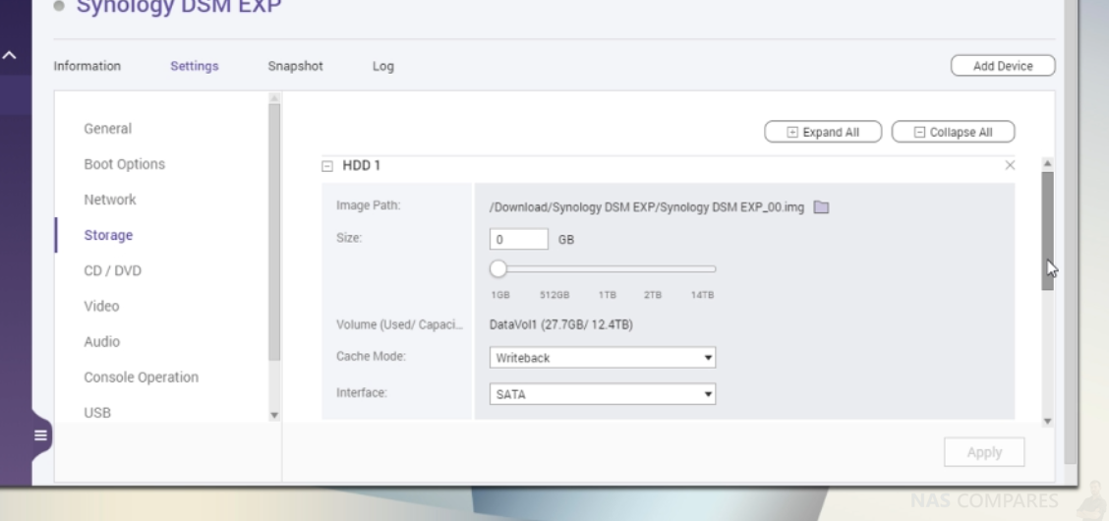The image size is (1109, 521).
Task: Click the 512GB slider mark label
Action: (554, 295)
